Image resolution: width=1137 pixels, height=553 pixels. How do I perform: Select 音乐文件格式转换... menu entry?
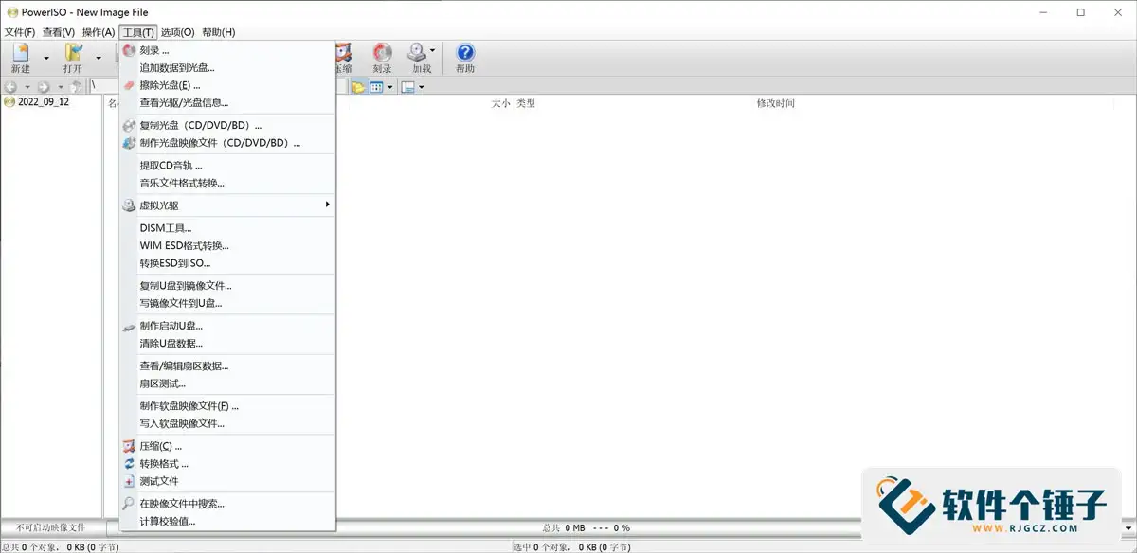point(227,183)
